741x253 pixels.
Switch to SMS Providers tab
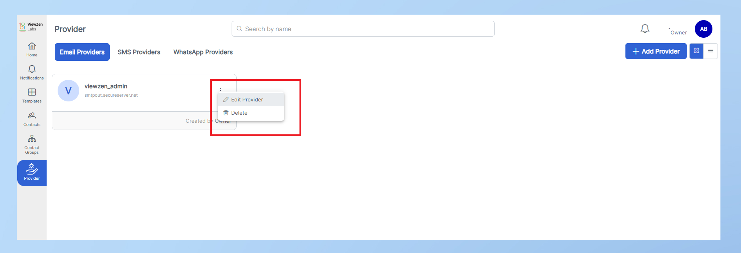pyautogui.click(x=139, y=52)
